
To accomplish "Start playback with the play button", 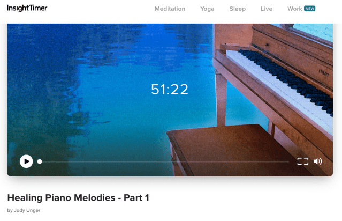I will pos(26,161).
